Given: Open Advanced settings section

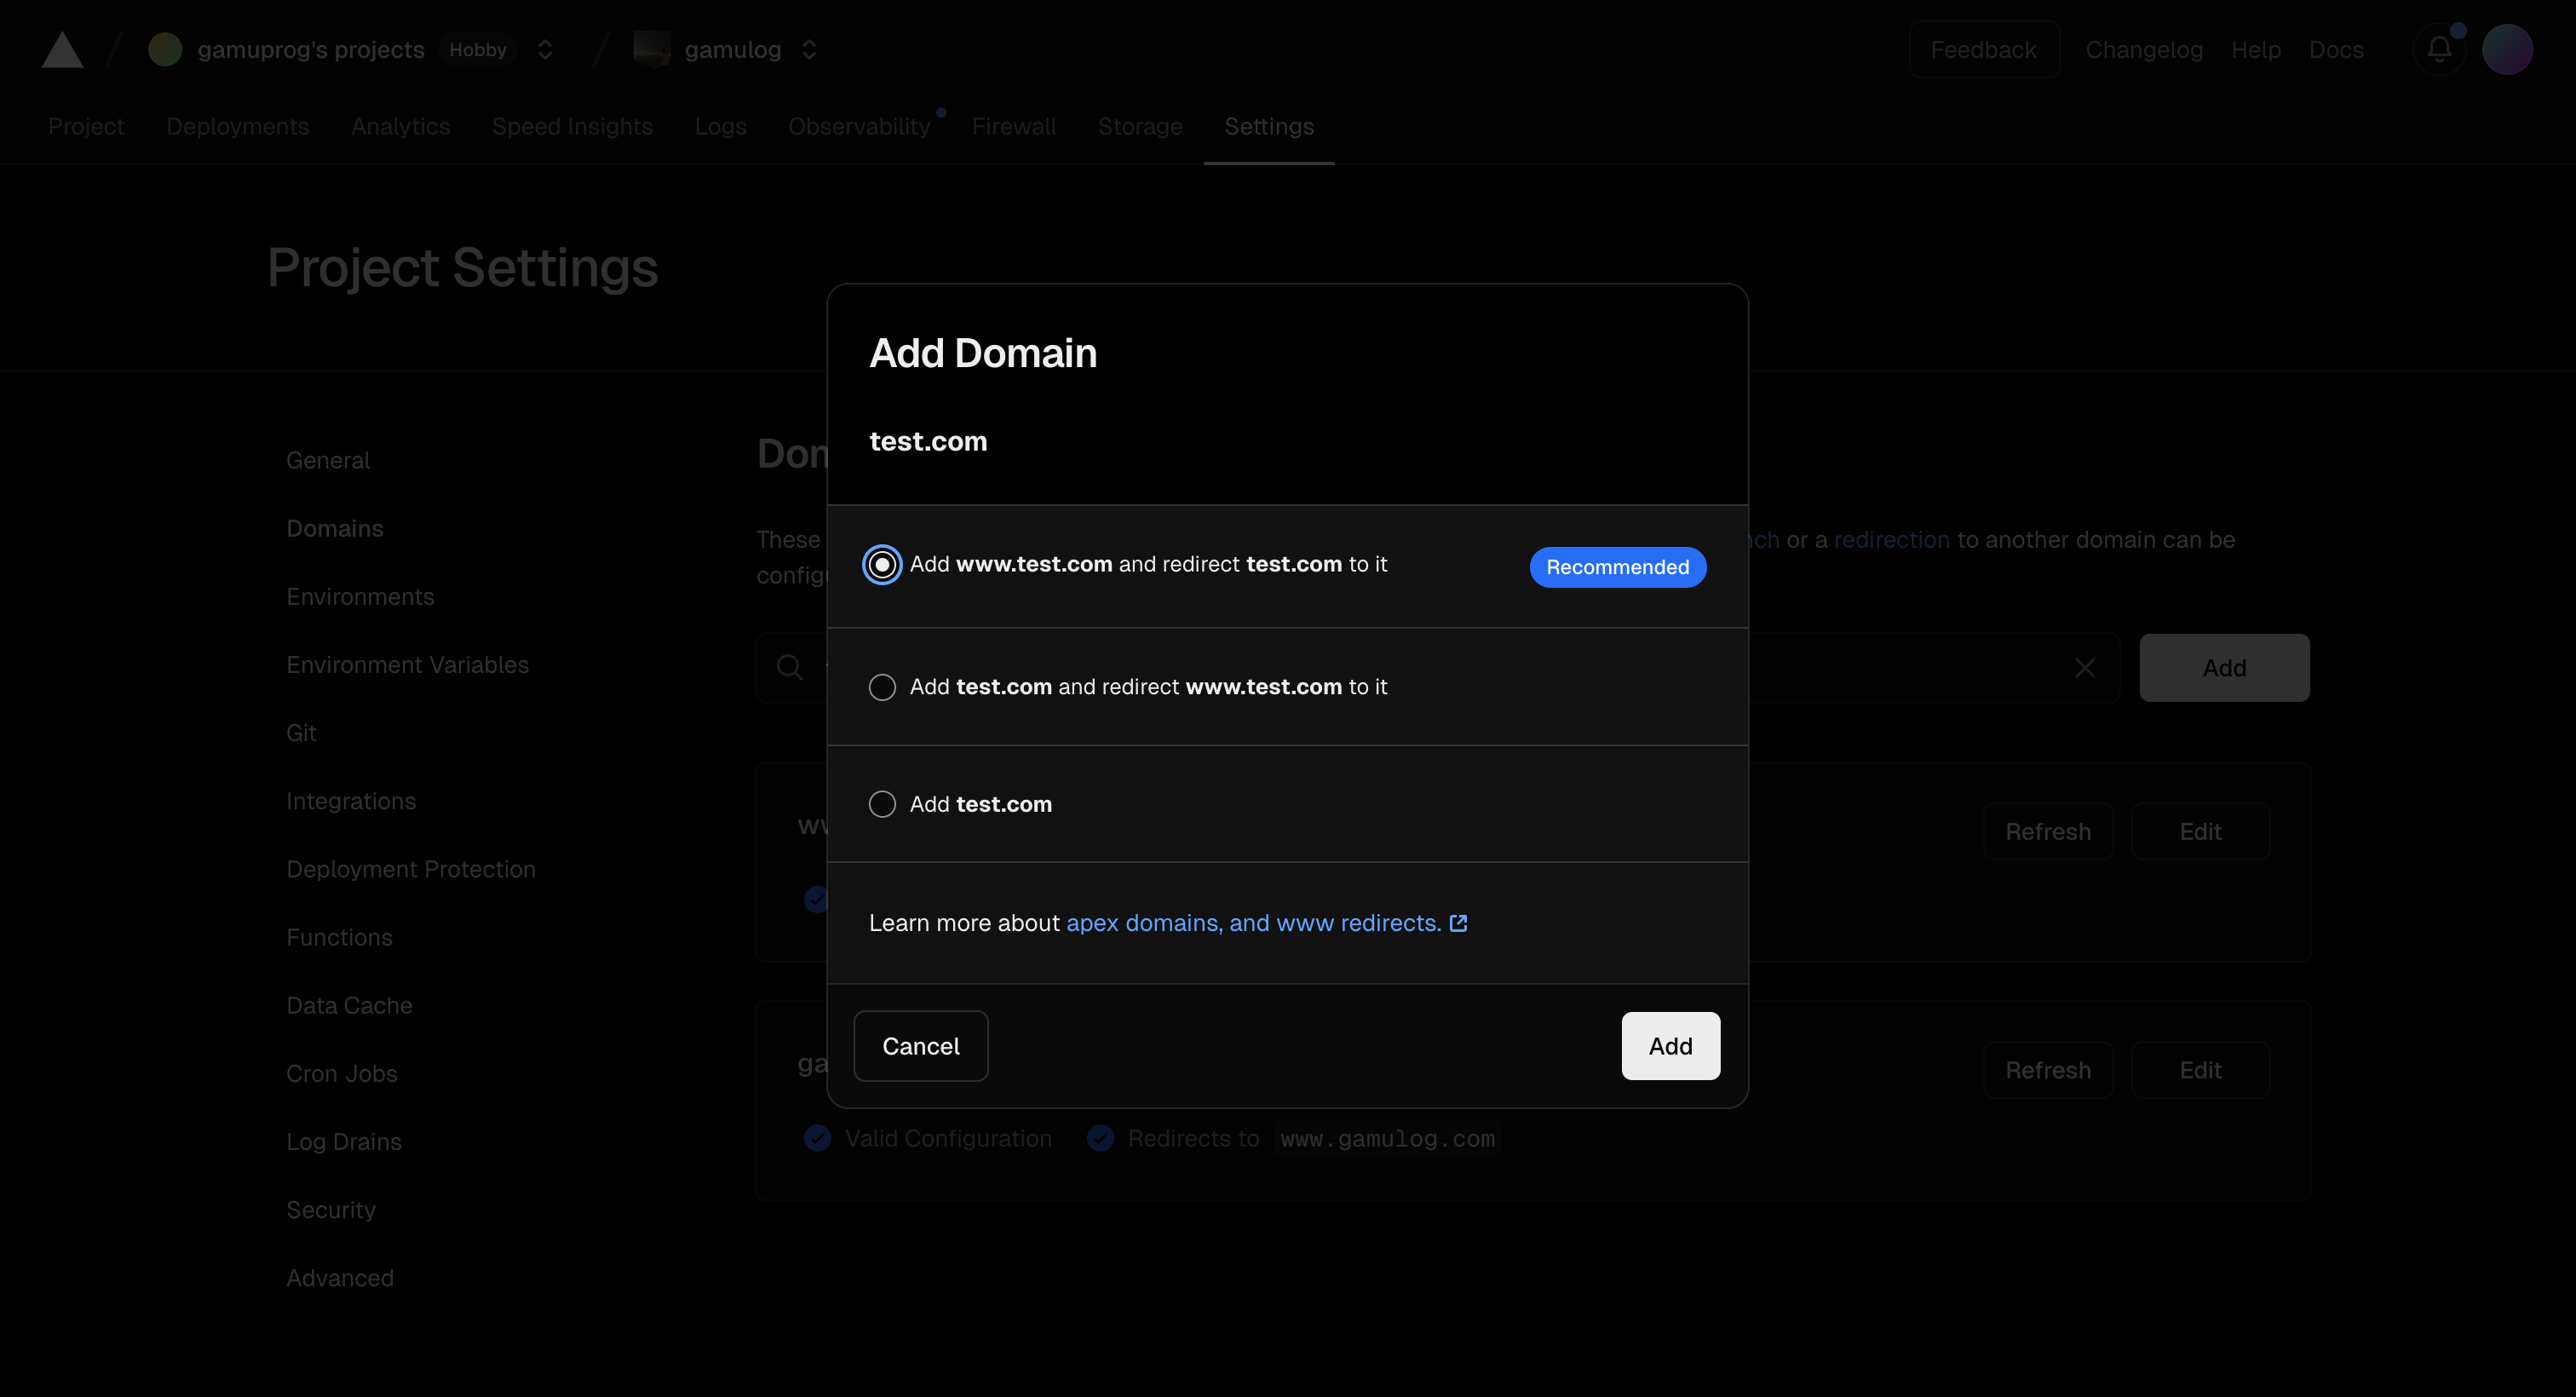Looking at the screenshot, I should (340, 1277).
